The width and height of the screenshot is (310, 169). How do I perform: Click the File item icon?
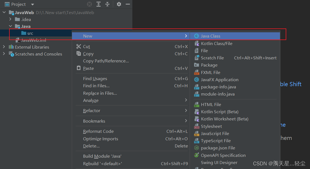click(x=196, y=51)
